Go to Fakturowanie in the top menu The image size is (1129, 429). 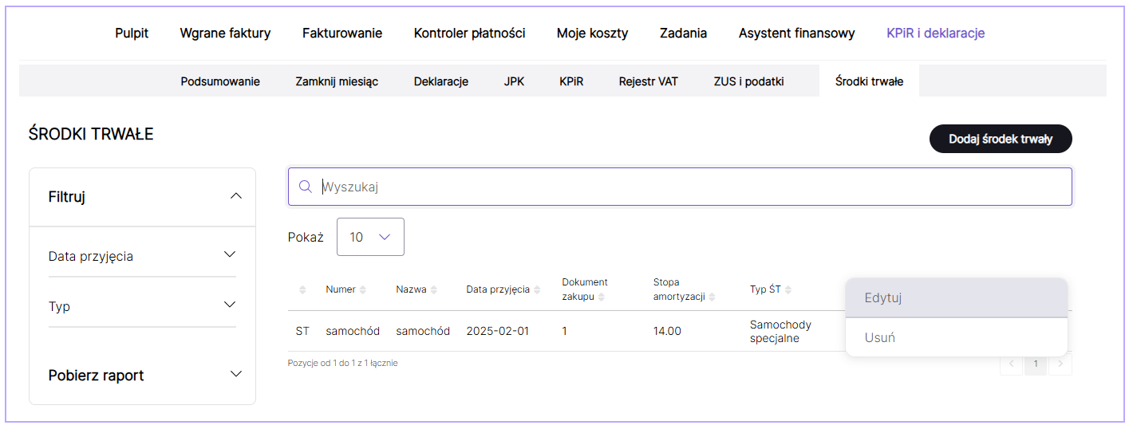(342, 33)
